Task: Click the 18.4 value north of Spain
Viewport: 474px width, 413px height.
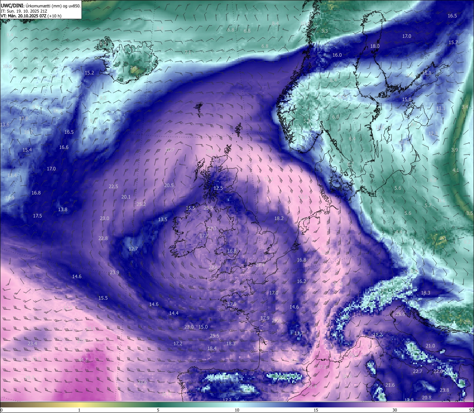Action: tap(212, 349)
